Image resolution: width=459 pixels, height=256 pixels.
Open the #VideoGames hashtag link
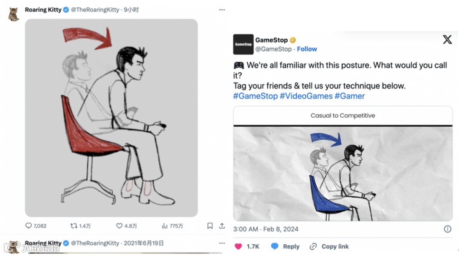point(306,96)
